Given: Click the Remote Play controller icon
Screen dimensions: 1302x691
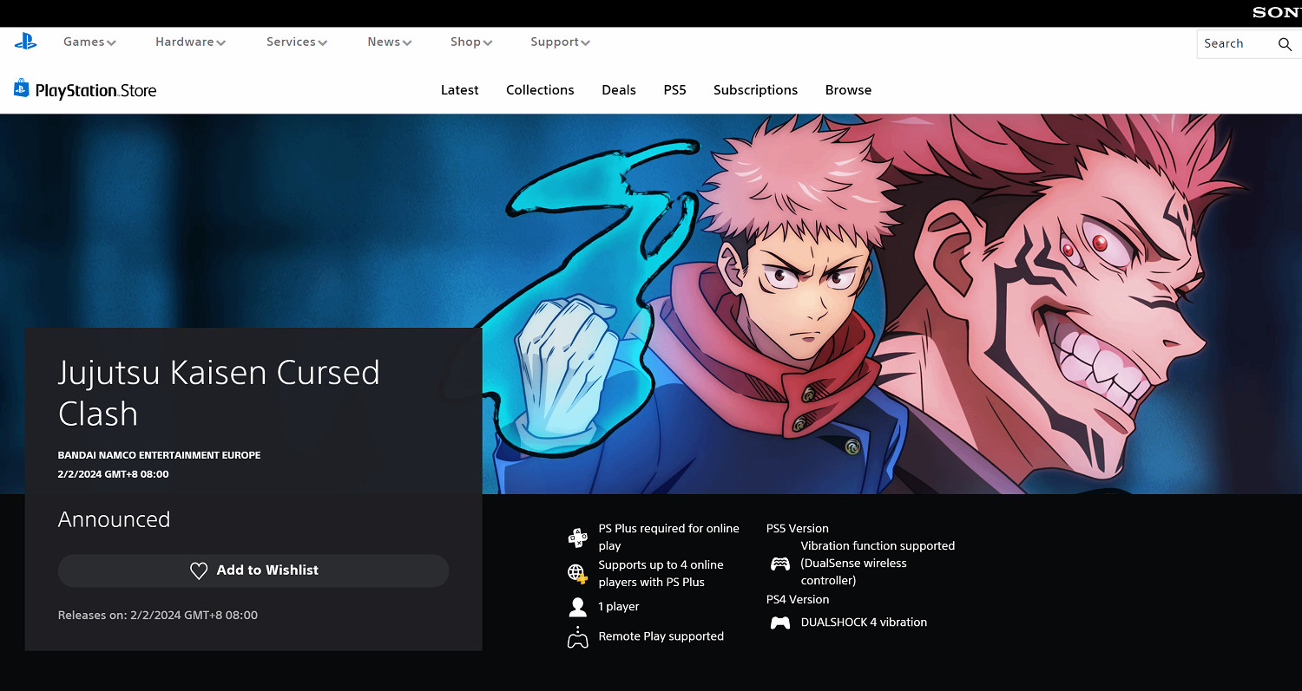Looking at the screenshot, I should point(577,637).
